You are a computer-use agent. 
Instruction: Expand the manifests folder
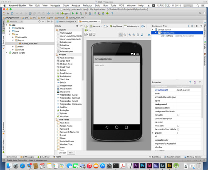[10, 28]
